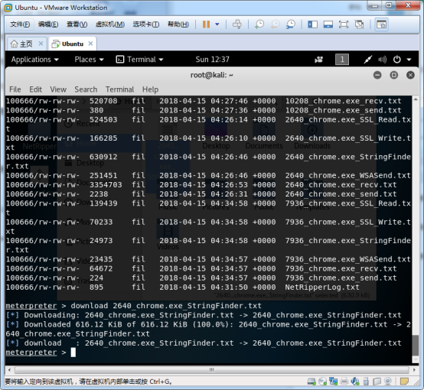Viewport: 424px width, 390px height.
Task: Click the send Ctrl+Alt+Del icon
Action: (x=237, y=24)
